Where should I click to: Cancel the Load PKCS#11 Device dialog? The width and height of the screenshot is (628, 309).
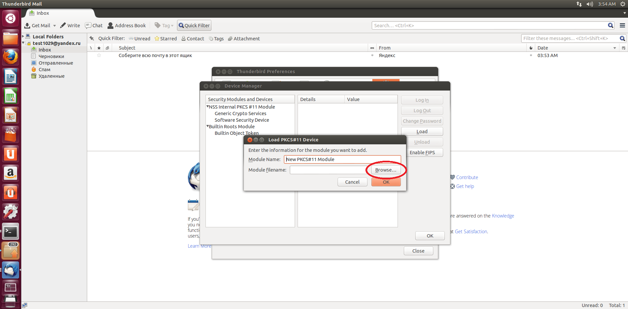coord(352,182)
